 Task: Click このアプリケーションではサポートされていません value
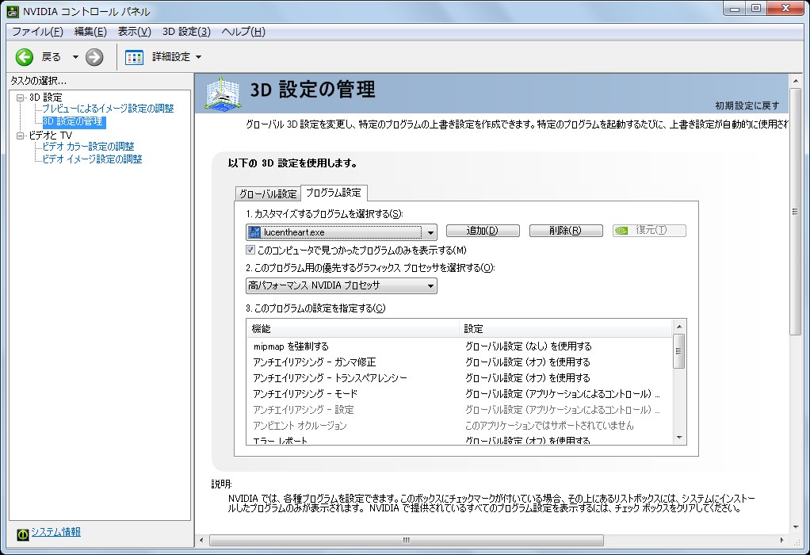(x=549, y=426)
